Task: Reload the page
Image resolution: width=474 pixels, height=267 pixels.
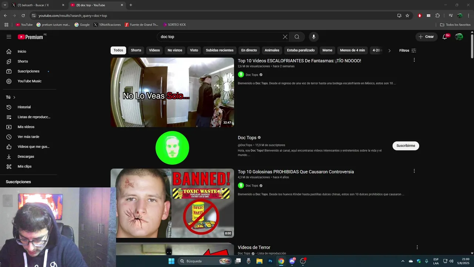Action: coord(23,16)
